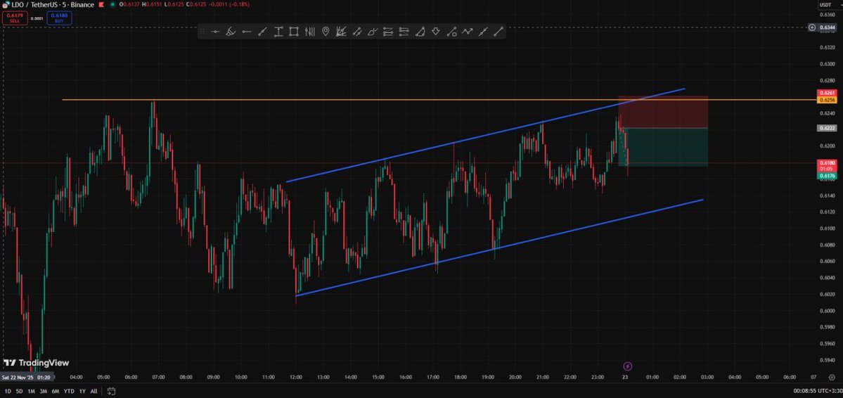Image resolution: width=843 pixels, height=398 pixels.
Task: Select the location pin marker tool
Action: [326, 32]
